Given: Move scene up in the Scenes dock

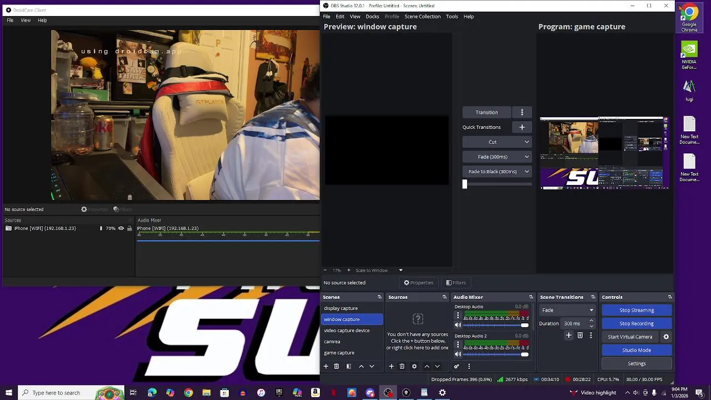Looking at the screenshot, I should 361,367.
